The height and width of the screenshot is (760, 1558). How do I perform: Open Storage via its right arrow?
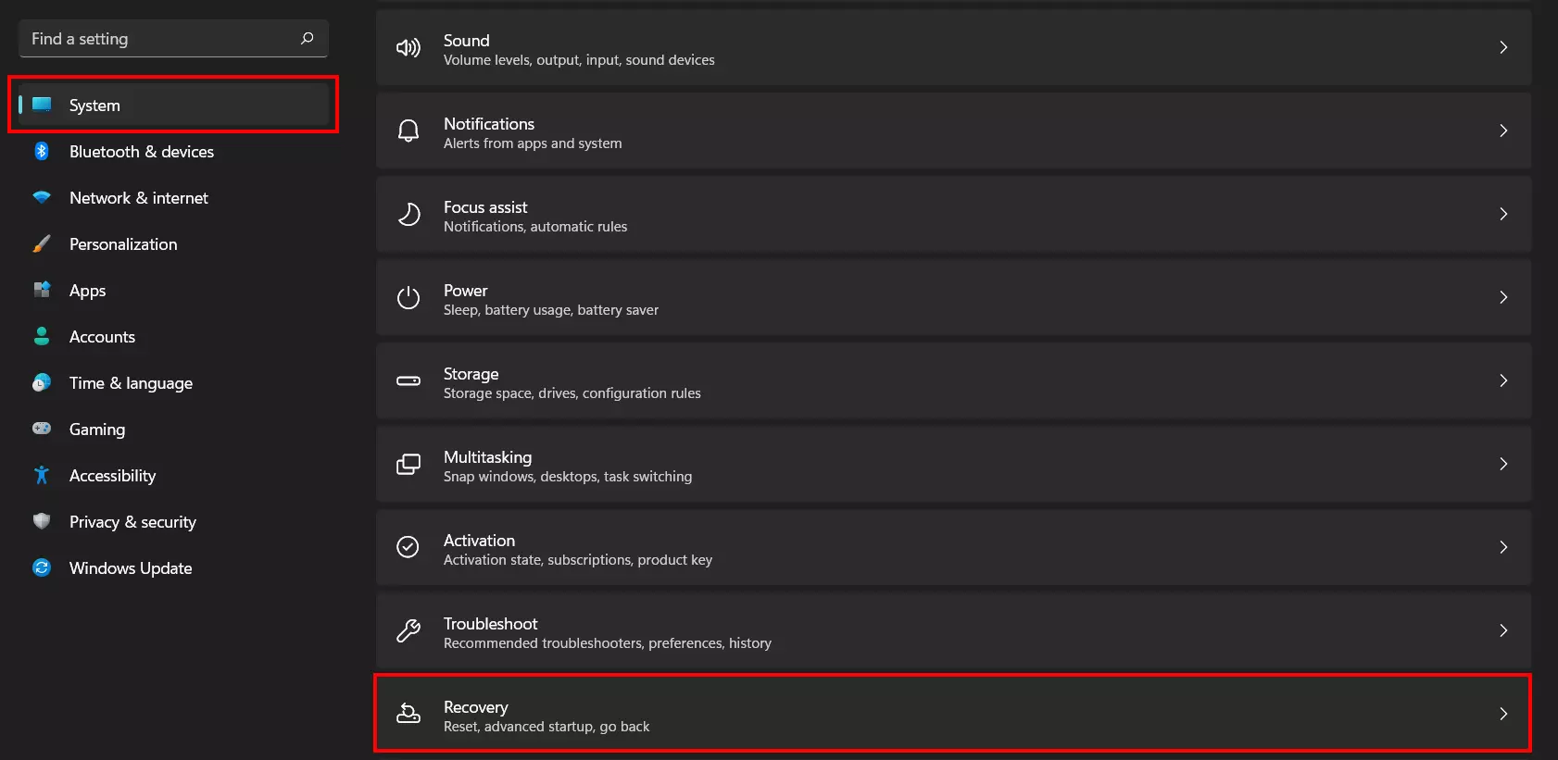coord(1503,380)
